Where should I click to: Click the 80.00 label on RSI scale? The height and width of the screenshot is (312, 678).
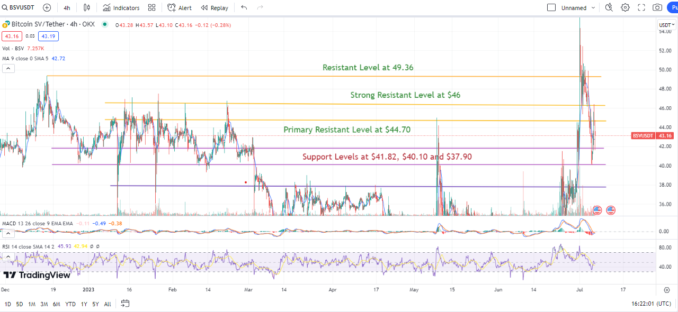(665, 247)
